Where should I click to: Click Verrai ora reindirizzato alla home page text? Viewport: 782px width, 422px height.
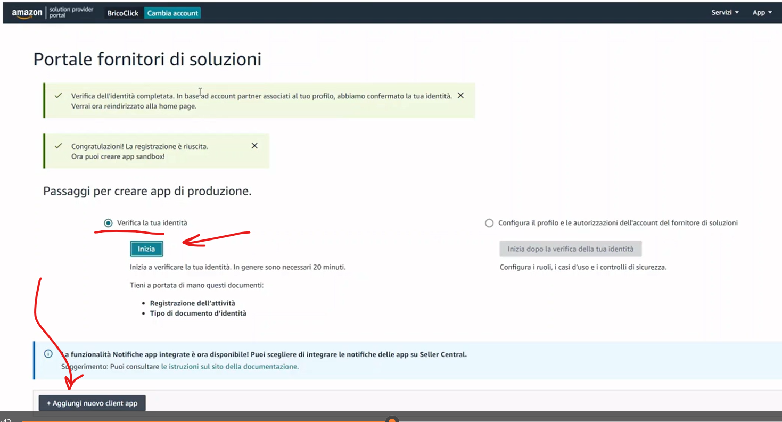[134, 106]
